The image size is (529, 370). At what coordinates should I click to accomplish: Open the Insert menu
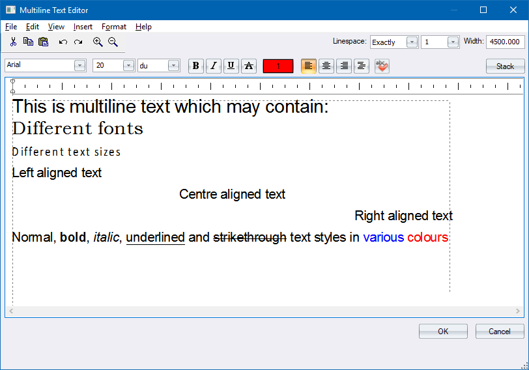[x=83, y=27]
